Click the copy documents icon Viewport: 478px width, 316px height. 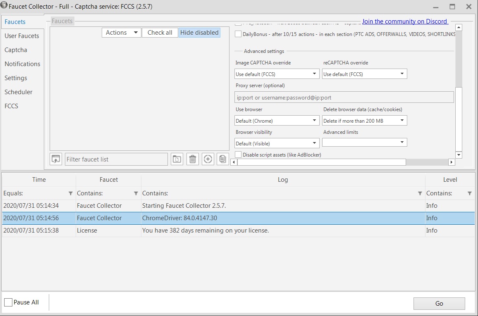pyautogui.click(x=223, y=159)
